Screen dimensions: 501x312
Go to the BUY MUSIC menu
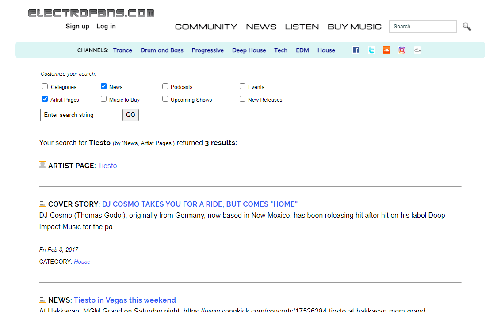click(x=354, y=27)
